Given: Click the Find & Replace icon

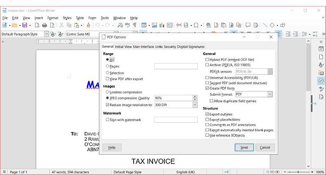Looking at the screenshot, I should pyautogui.click(x=120, y=25).
